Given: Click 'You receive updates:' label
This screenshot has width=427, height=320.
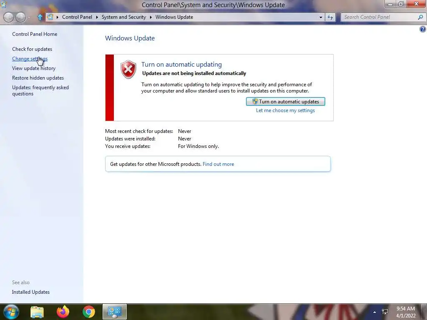Looking at the screenshot, I should [x=128, y=146].
